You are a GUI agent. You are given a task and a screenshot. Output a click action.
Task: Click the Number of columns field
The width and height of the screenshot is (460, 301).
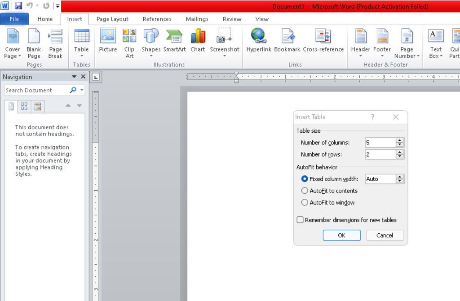(380, 143)
